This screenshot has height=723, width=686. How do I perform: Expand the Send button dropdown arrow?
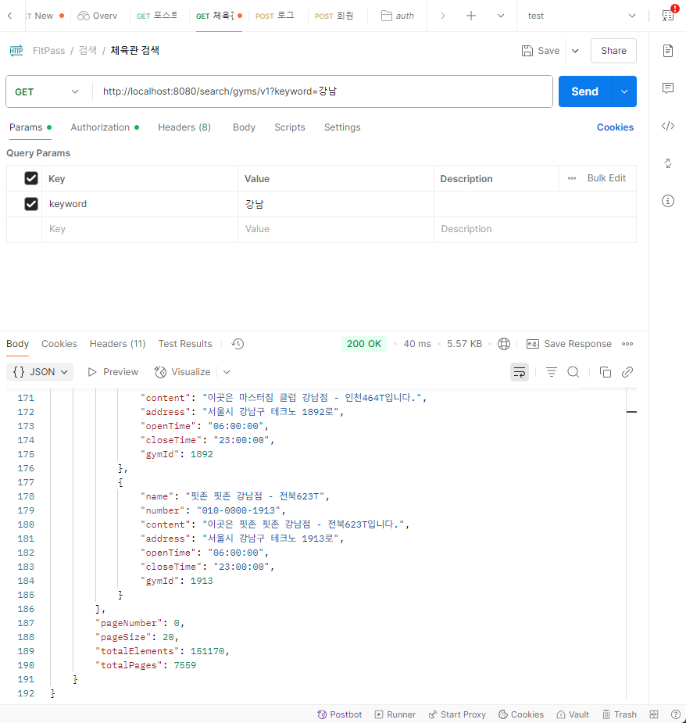(x=624, y=91)
